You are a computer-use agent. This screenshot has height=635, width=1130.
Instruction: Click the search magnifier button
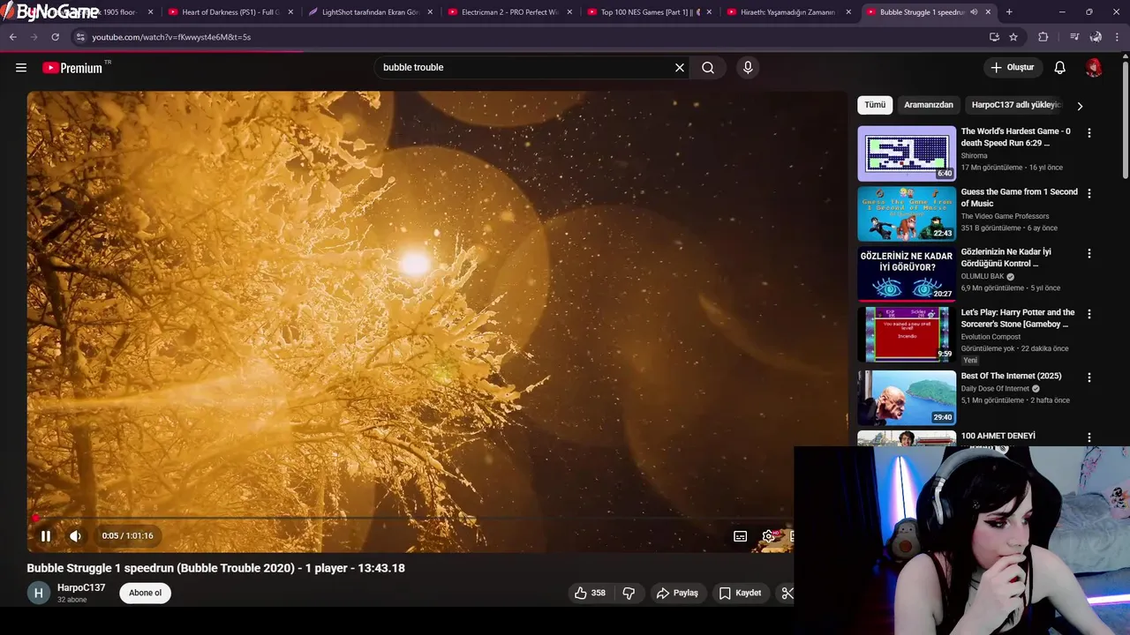coord(708,67)
